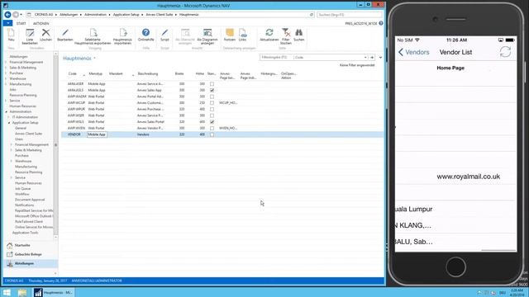Click the Startseite navigation pane button

(31, 246)
